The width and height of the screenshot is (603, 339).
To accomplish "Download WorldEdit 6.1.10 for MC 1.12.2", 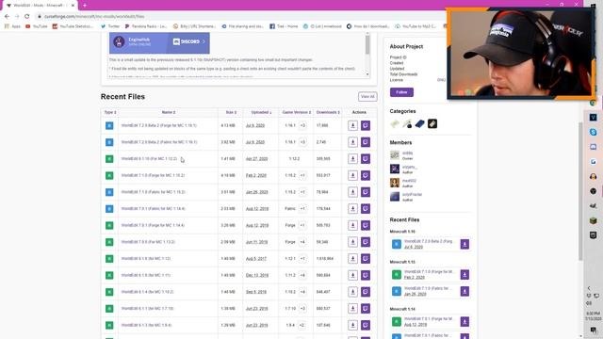I will click(352, 159).
